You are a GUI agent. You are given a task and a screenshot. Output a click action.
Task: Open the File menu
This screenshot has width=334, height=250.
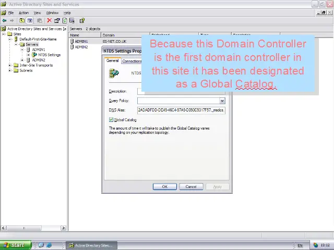pos(11,12)
